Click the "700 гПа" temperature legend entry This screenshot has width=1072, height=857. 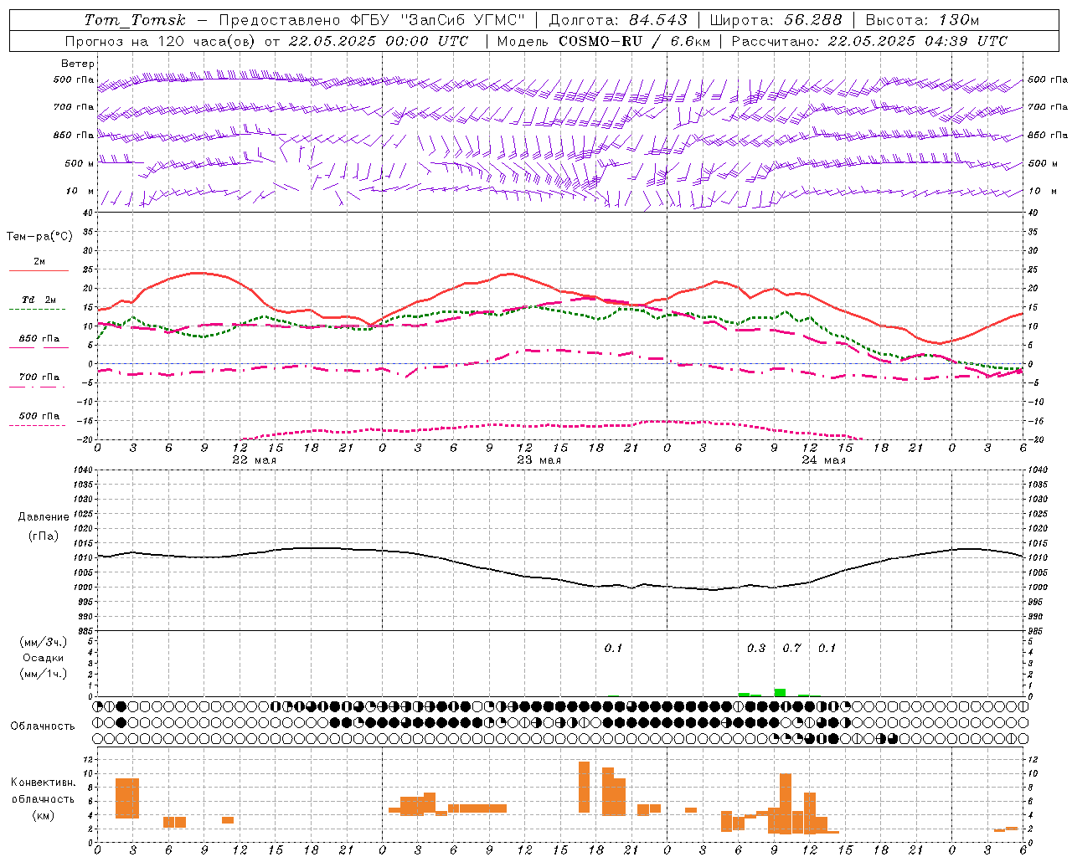39,377
